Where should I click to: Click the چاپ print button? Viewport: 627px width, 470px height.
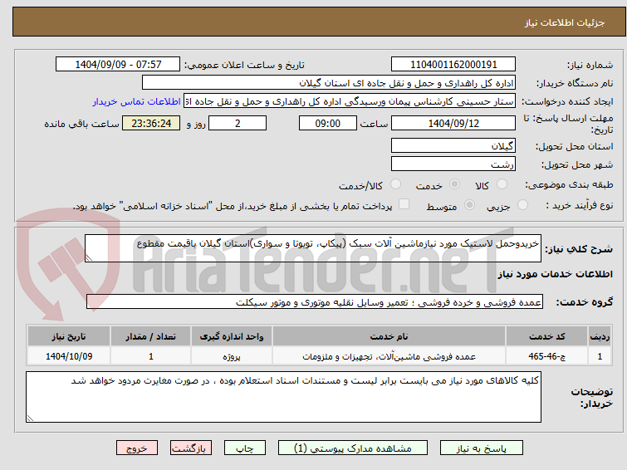tap(245, 448)
